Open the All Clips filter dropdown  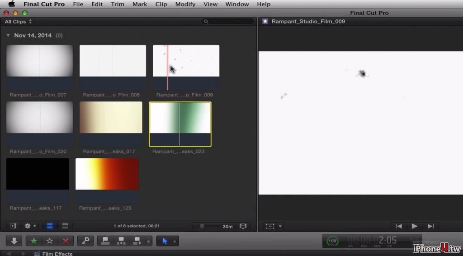click(x=18, y=22)
